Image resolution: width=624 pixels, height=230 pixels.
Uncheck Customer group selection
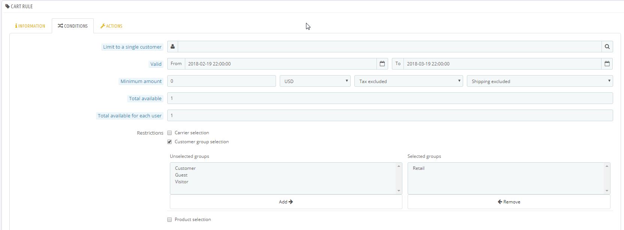(x=169, y=142)
